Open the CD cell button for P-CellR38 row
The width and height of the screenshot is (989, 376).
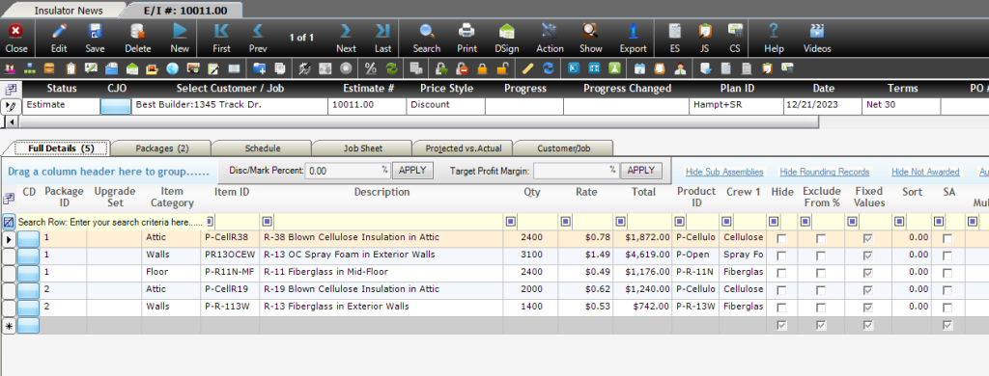tap(28, 238)
